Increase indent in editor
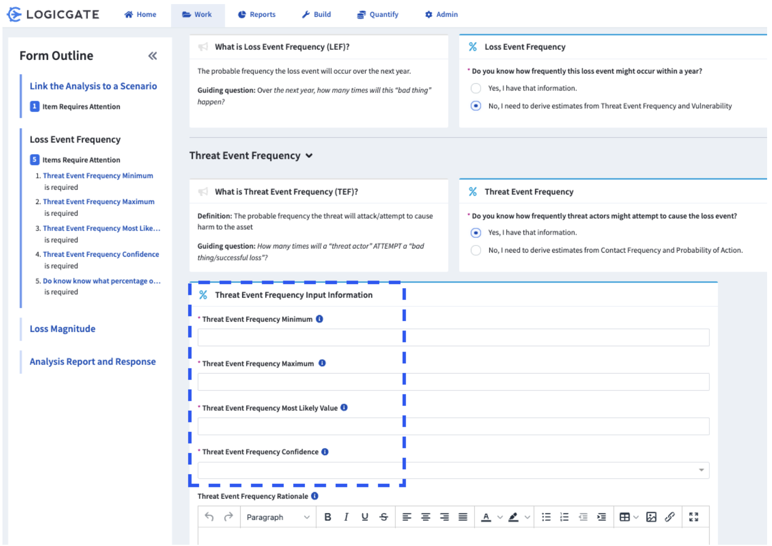This screenshot has height=546, width=772. (602, 517)
